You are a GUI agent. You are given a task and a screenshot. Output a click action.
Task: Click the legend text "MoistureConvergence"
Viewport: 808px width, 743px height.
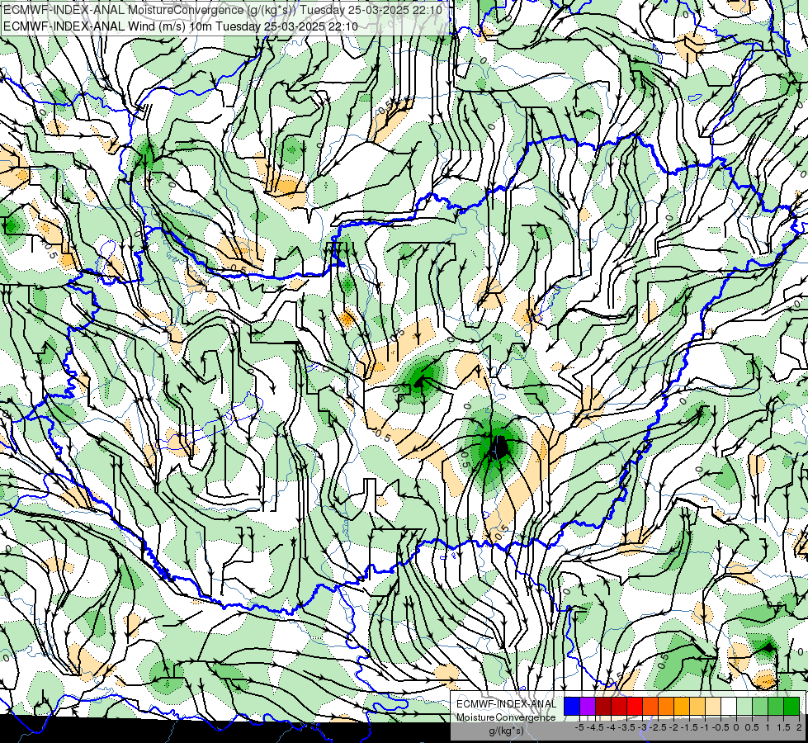(506, 717)
